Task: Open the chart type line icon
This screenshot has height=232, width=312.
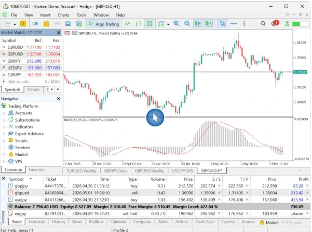Action: click(x=8, y=24)
